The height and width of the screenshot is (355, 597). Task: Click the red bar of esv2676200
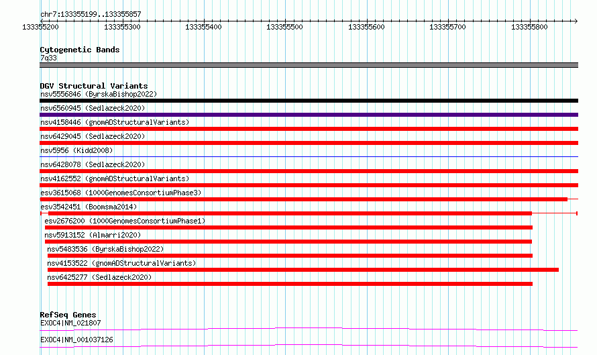coord(288,227)
